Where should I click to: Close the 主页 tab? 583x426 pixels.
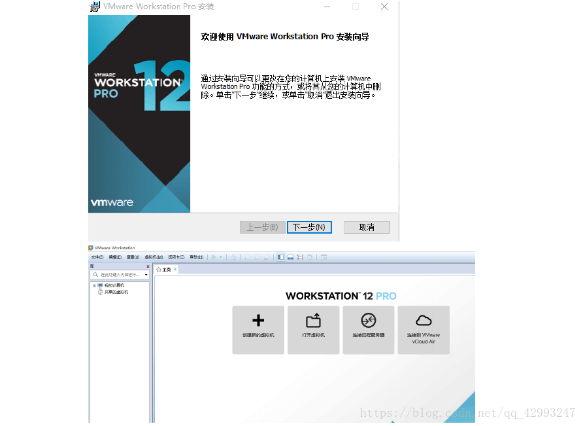pyautogui.click(x=175, y=270)
